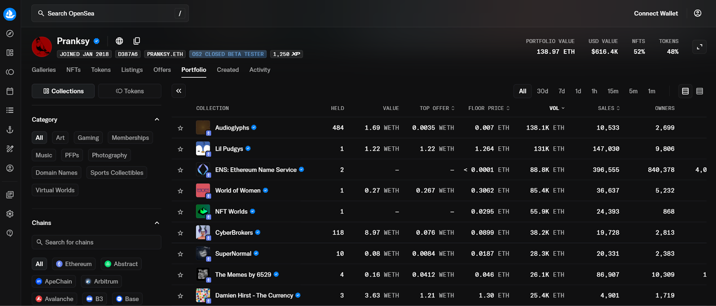This screenshot has width=716, height=306.
Task: Click the Search for chains field
Action: (96, 242)
